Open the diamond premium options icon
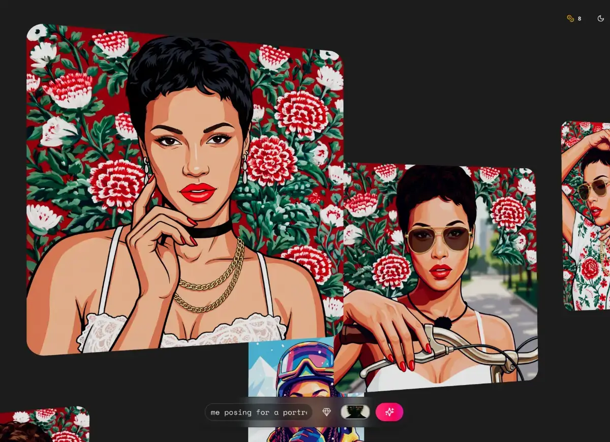610x442 pixels. coord(326,412)
